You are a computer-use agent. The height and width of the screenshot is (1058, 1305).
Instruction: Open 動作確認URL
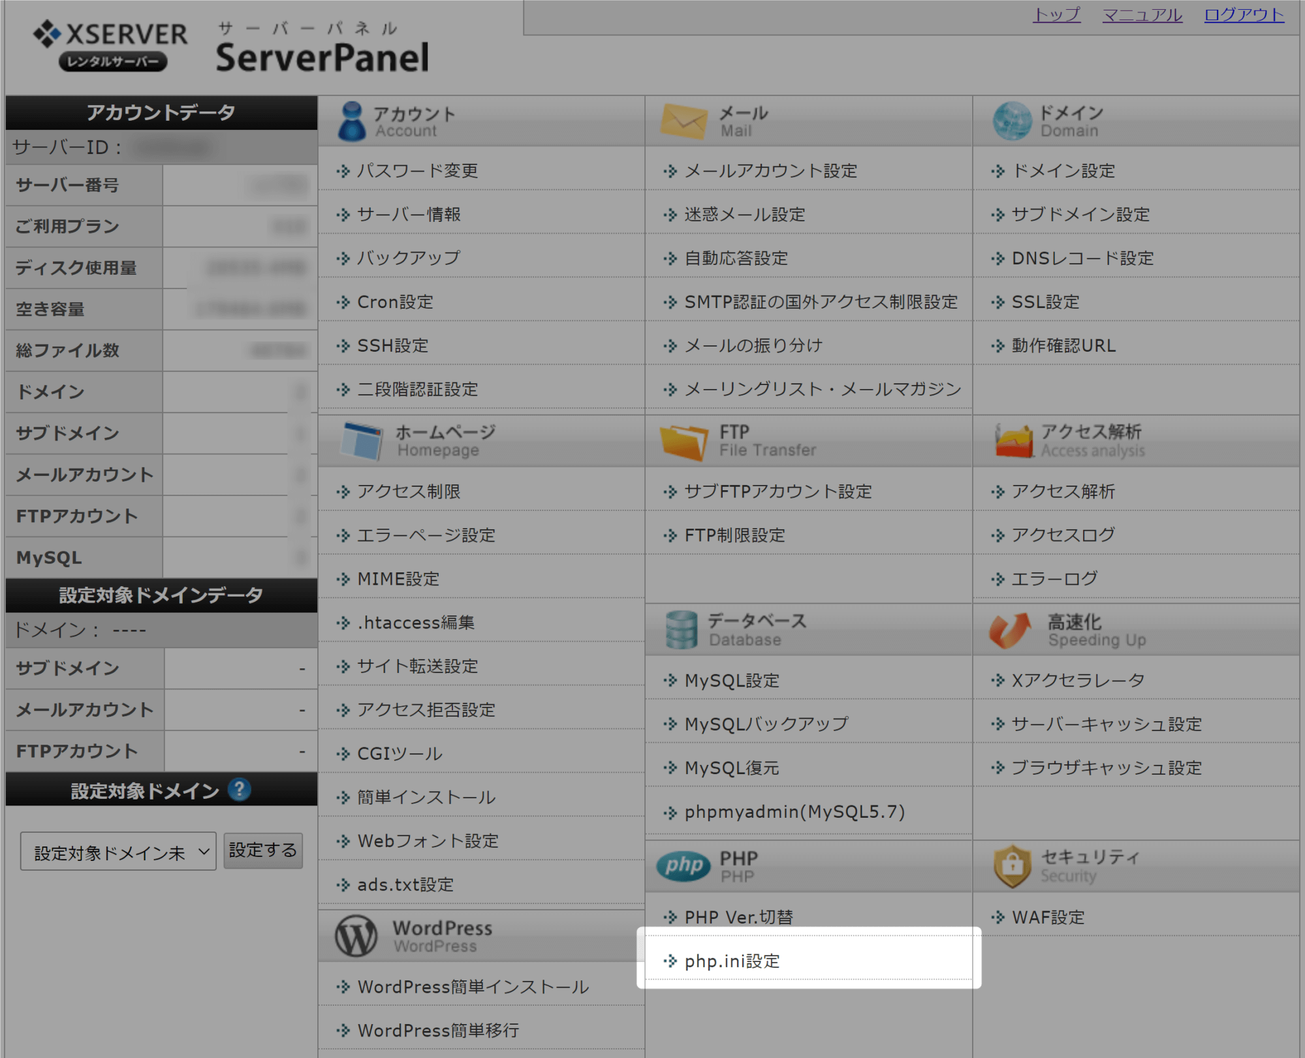pyautogui.click(x=1063, y=346)
